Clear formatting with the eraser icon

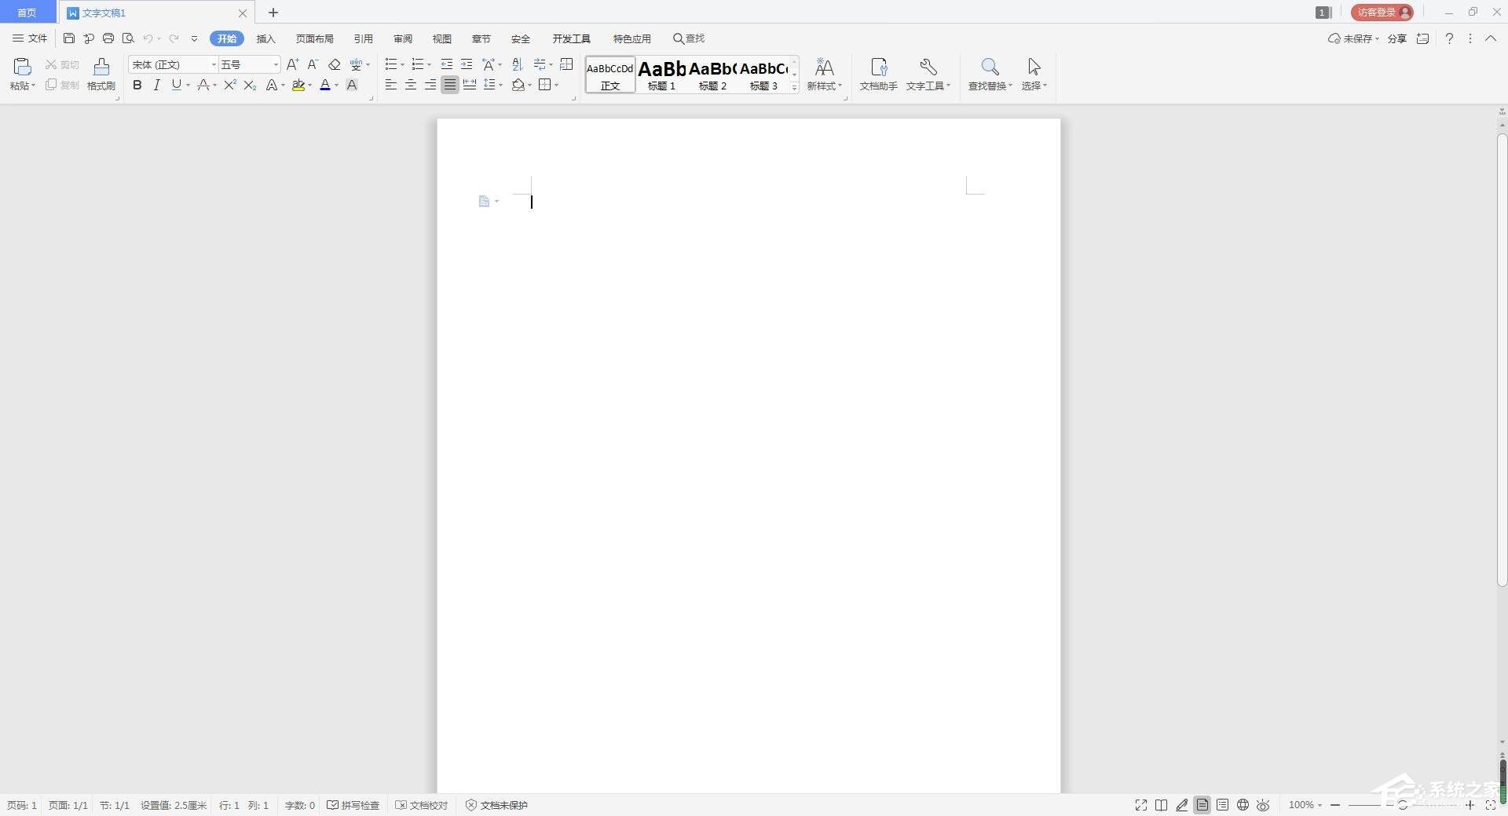[x=334, y=64]
